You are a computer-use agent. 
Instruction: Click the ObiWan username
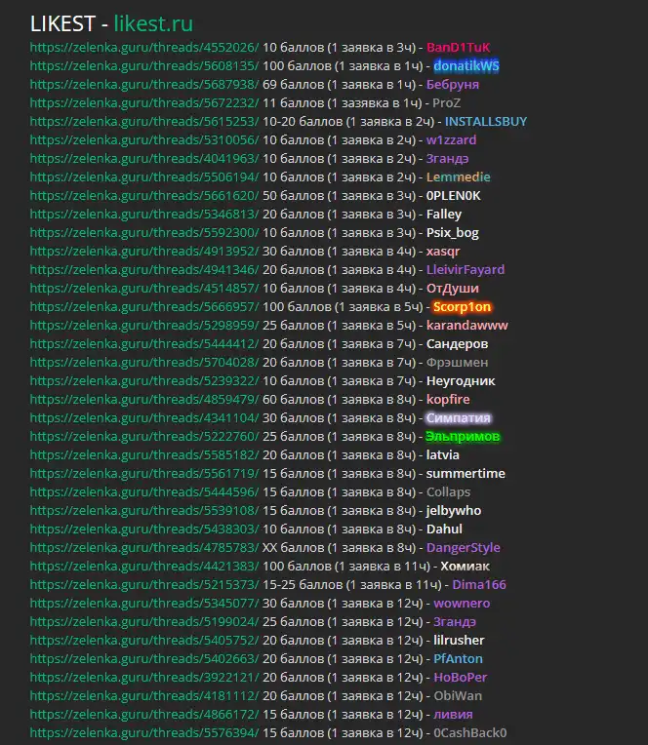pos(458,696)
